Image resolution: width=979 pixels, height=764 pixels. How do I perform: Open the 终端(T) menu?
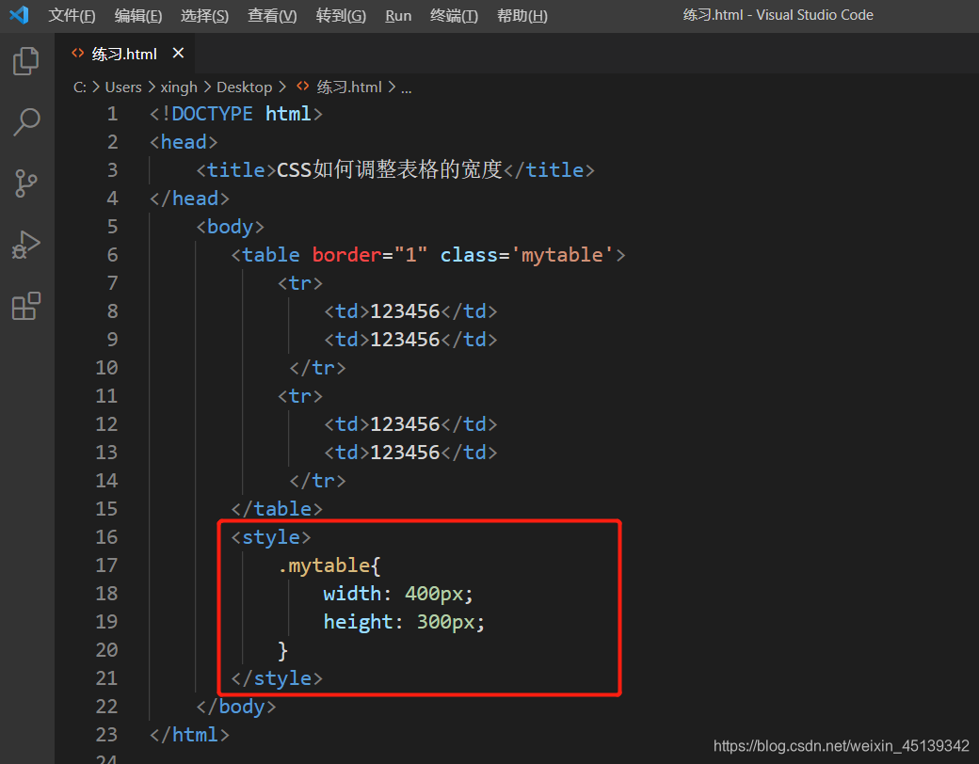click(x=454, y=15)
